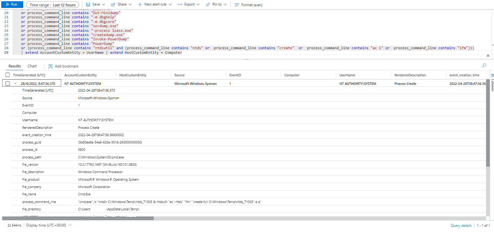The width and height of the screenshot is (494, 232).
Task: Change the Time range Last 12 hours
Action: [x=53, y=5]
